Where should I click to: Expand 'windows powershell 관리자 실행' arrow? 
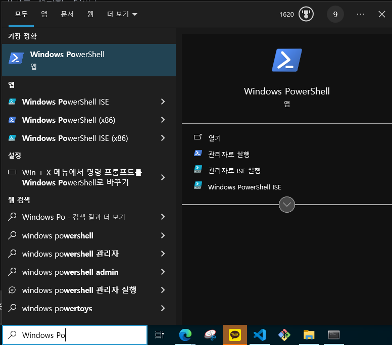163,290
